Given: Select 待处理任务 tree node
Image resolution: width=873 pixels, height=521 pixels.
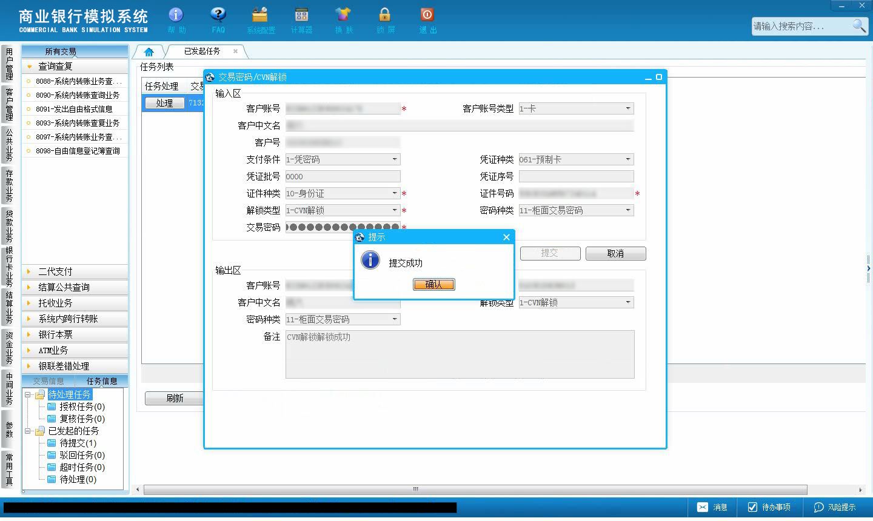Looking at the screenshot, I should point(70,394).
